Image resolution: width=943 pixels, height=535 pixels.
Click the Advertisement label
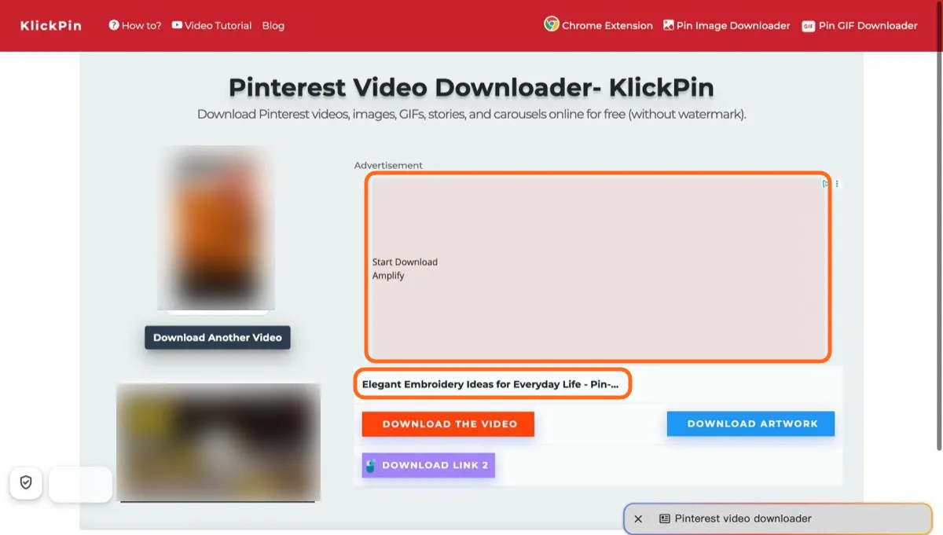[388, 166]
